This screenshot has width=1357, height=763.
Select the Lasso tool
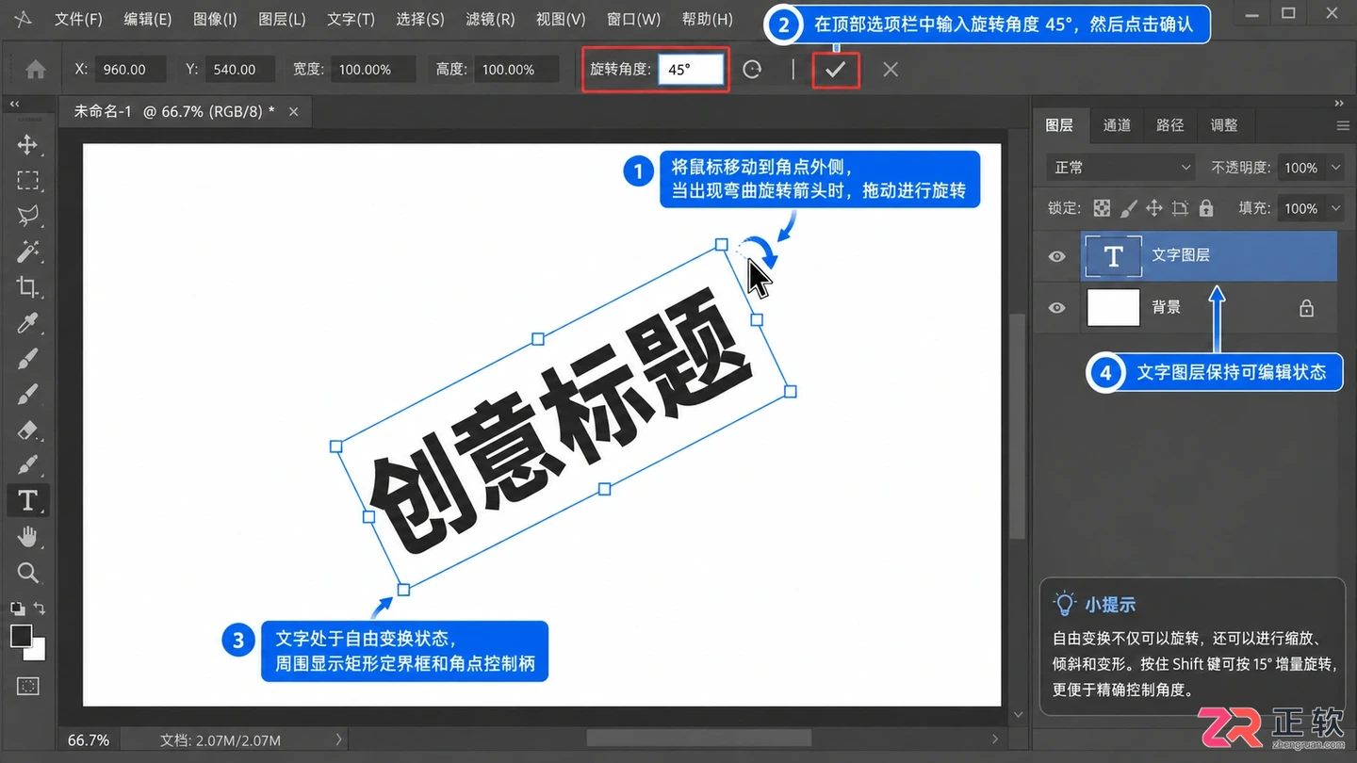pos(27,216)
